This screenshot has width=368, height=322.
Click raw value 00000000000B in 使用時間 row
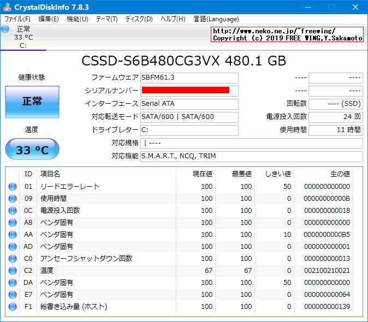(x=327, y=199)
